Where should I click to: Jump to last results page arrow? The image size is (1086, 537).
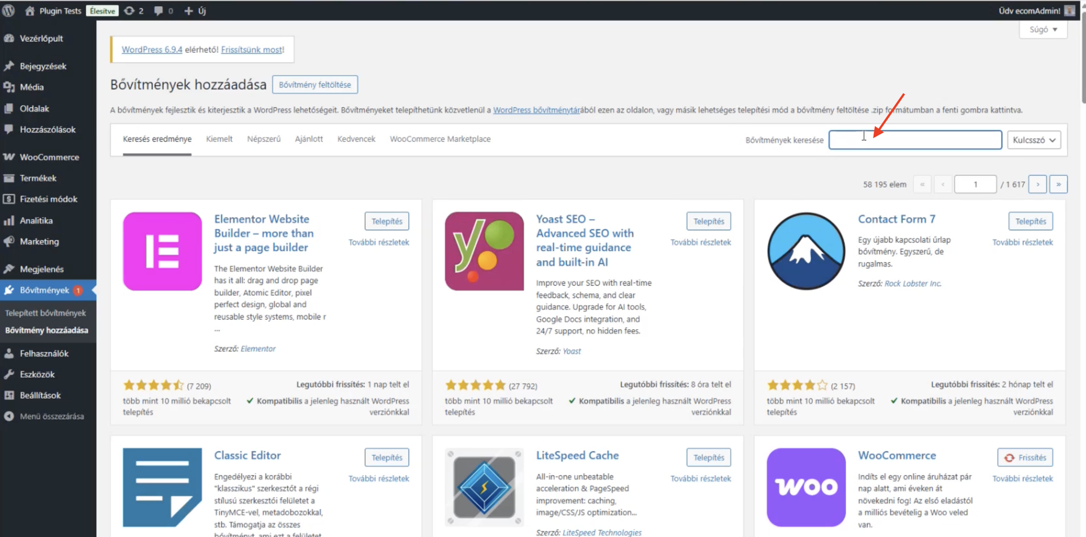[1058, 184]
